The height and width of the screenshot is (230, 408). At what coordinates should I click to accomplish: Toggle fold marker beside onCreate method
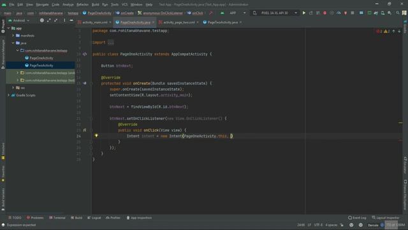point(91,84)
